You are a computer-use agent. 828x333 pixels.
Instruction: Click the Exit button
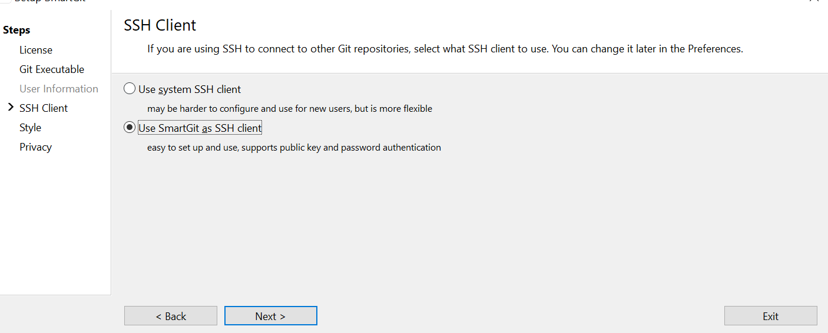pyautogui.click(x=771, y=316)
